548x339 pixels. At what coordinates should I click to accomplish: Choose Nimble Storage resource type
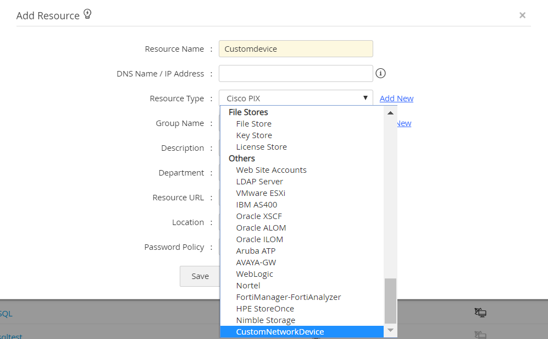coord(265,320)
